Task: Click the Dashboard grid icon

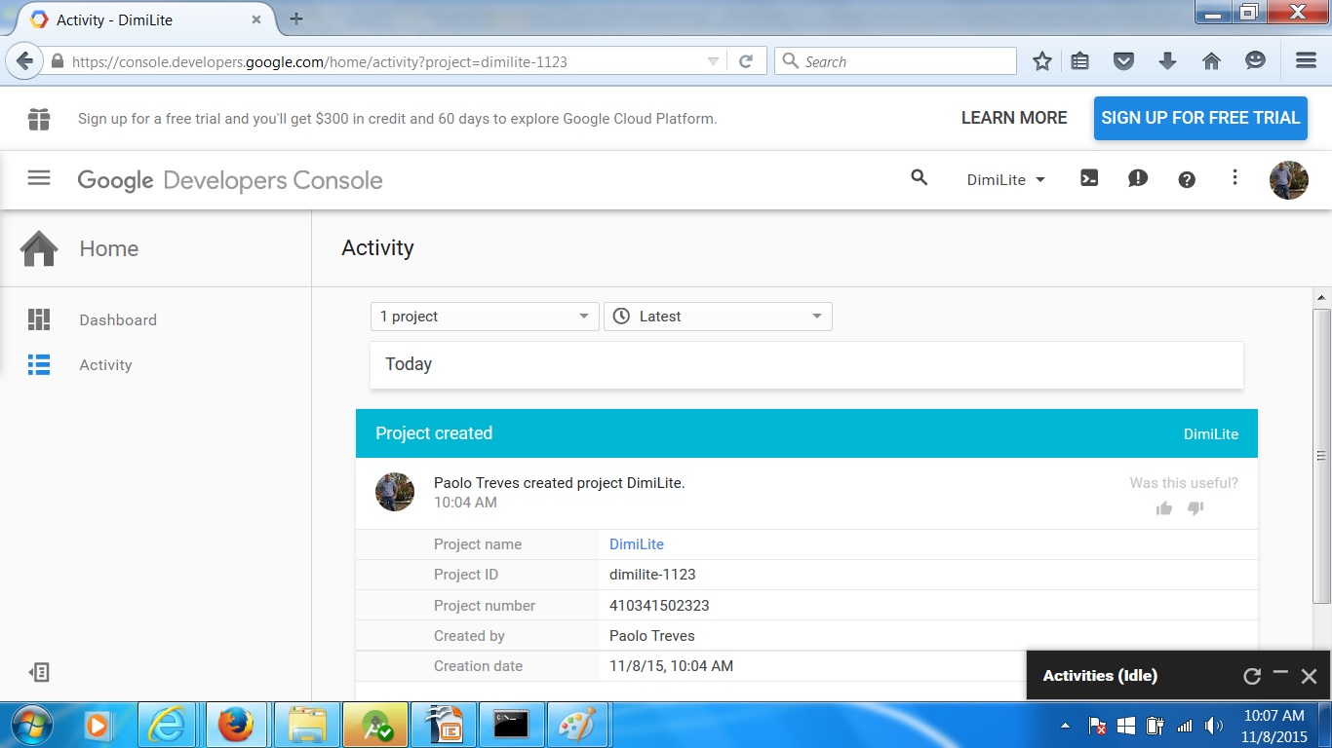Action: (39, 319)
